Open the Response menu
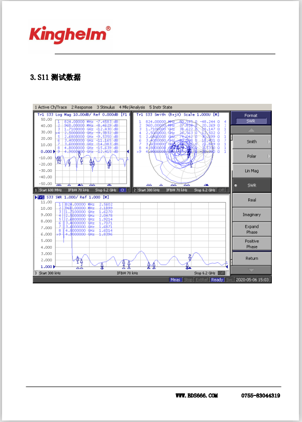This screenshot has height=422, width=302. pos(81,107)
